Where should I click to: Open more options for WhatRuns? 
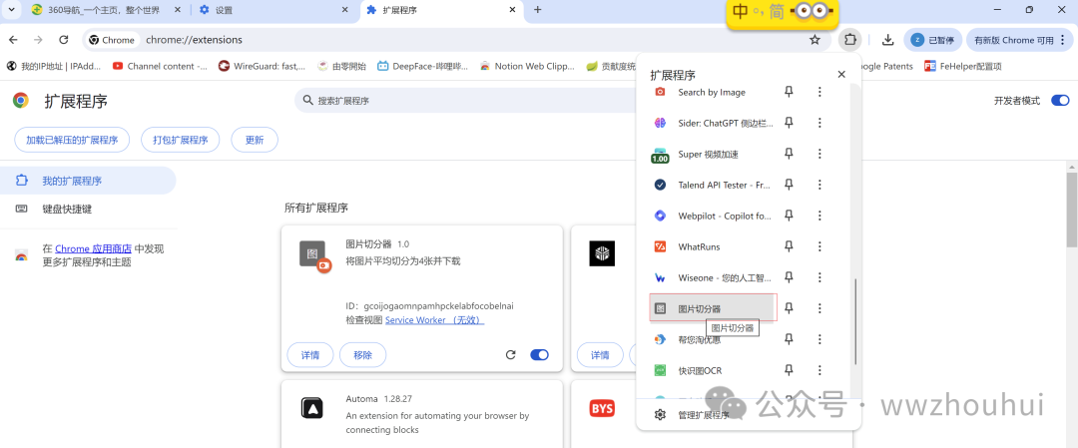(819, 246)
